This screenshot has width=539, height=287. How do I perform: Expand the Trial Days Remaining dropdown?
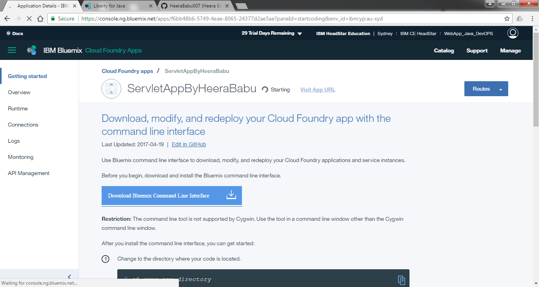pyautogui.click(x=300, y=34)
